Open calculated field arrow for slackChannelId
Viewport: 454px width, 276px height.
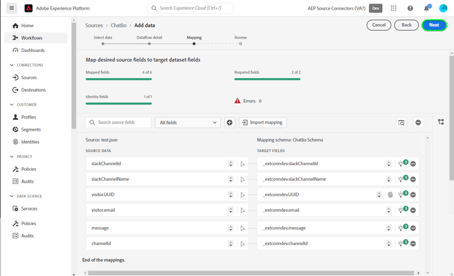[x=243, y=164]
